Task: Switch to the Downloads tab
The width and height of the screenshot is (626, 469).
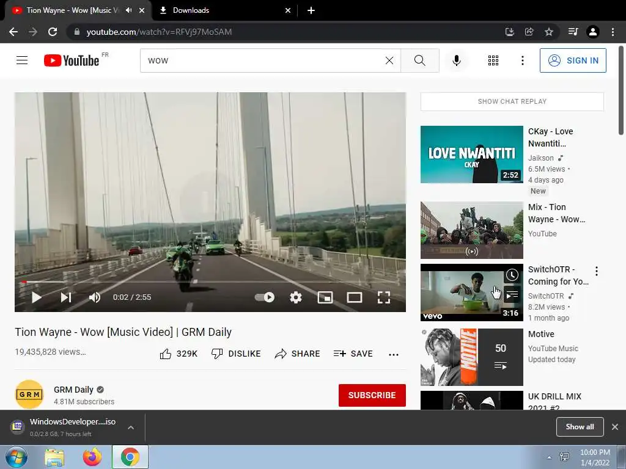Action: pos(224,10)
